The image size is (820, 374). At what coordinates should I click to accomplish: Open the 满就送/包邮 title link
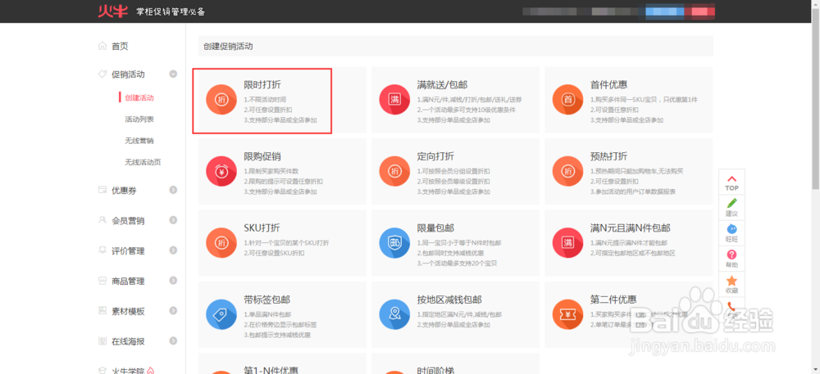pyautogui.click(x=443, y=84)
